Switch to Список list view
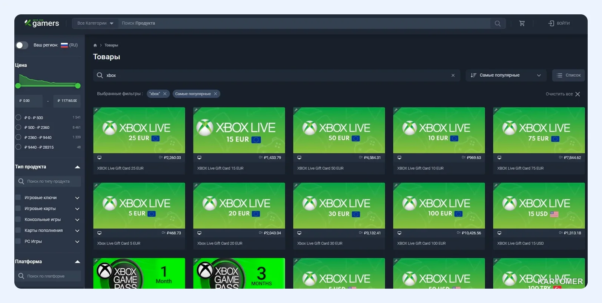Image resolution: width=602 pixels, height=303 pixels. coord(568,75)
